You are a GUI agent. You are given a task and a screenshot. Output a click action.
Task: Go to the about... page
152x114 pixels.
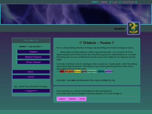(x=31, y=72)
